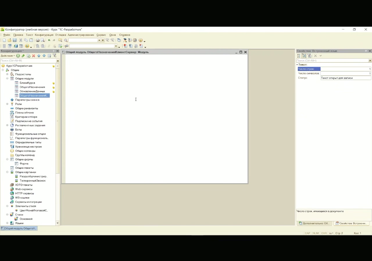372x261 pixels.
Task: Open the Сервис menu
Action: (x=101, y=35)
